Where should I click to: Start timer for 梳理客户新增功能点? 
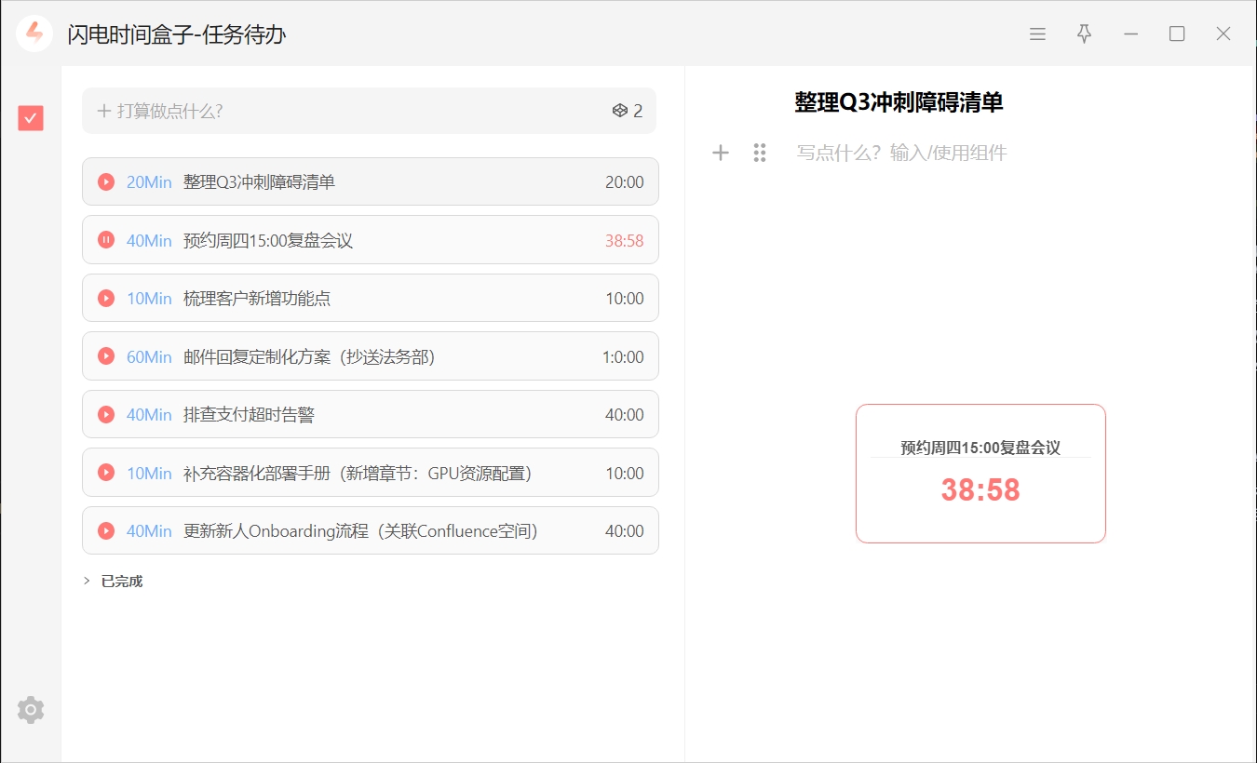click(x=106, y=299)
